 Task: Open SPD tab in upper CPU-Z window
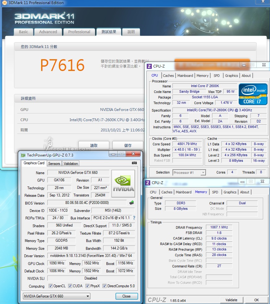click(216, 76)
